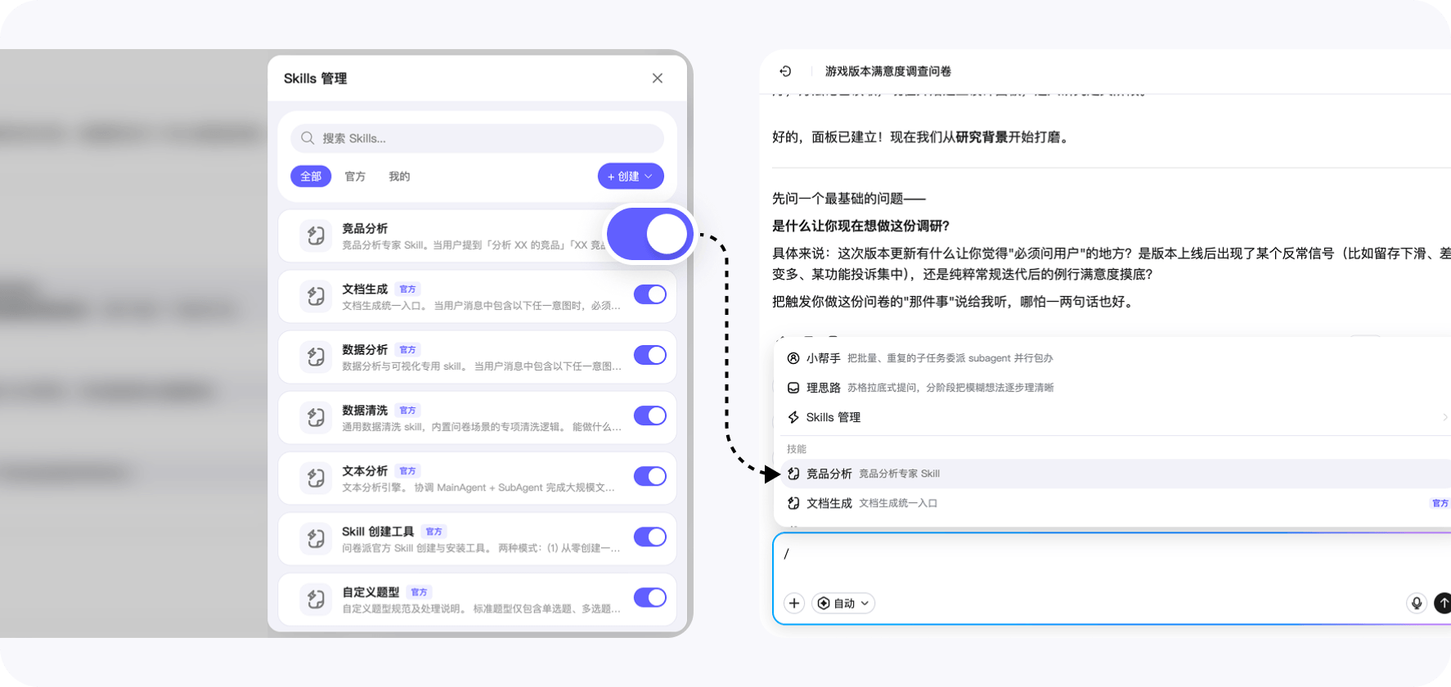Click the chat message input box with slash

pos(1112,578)
